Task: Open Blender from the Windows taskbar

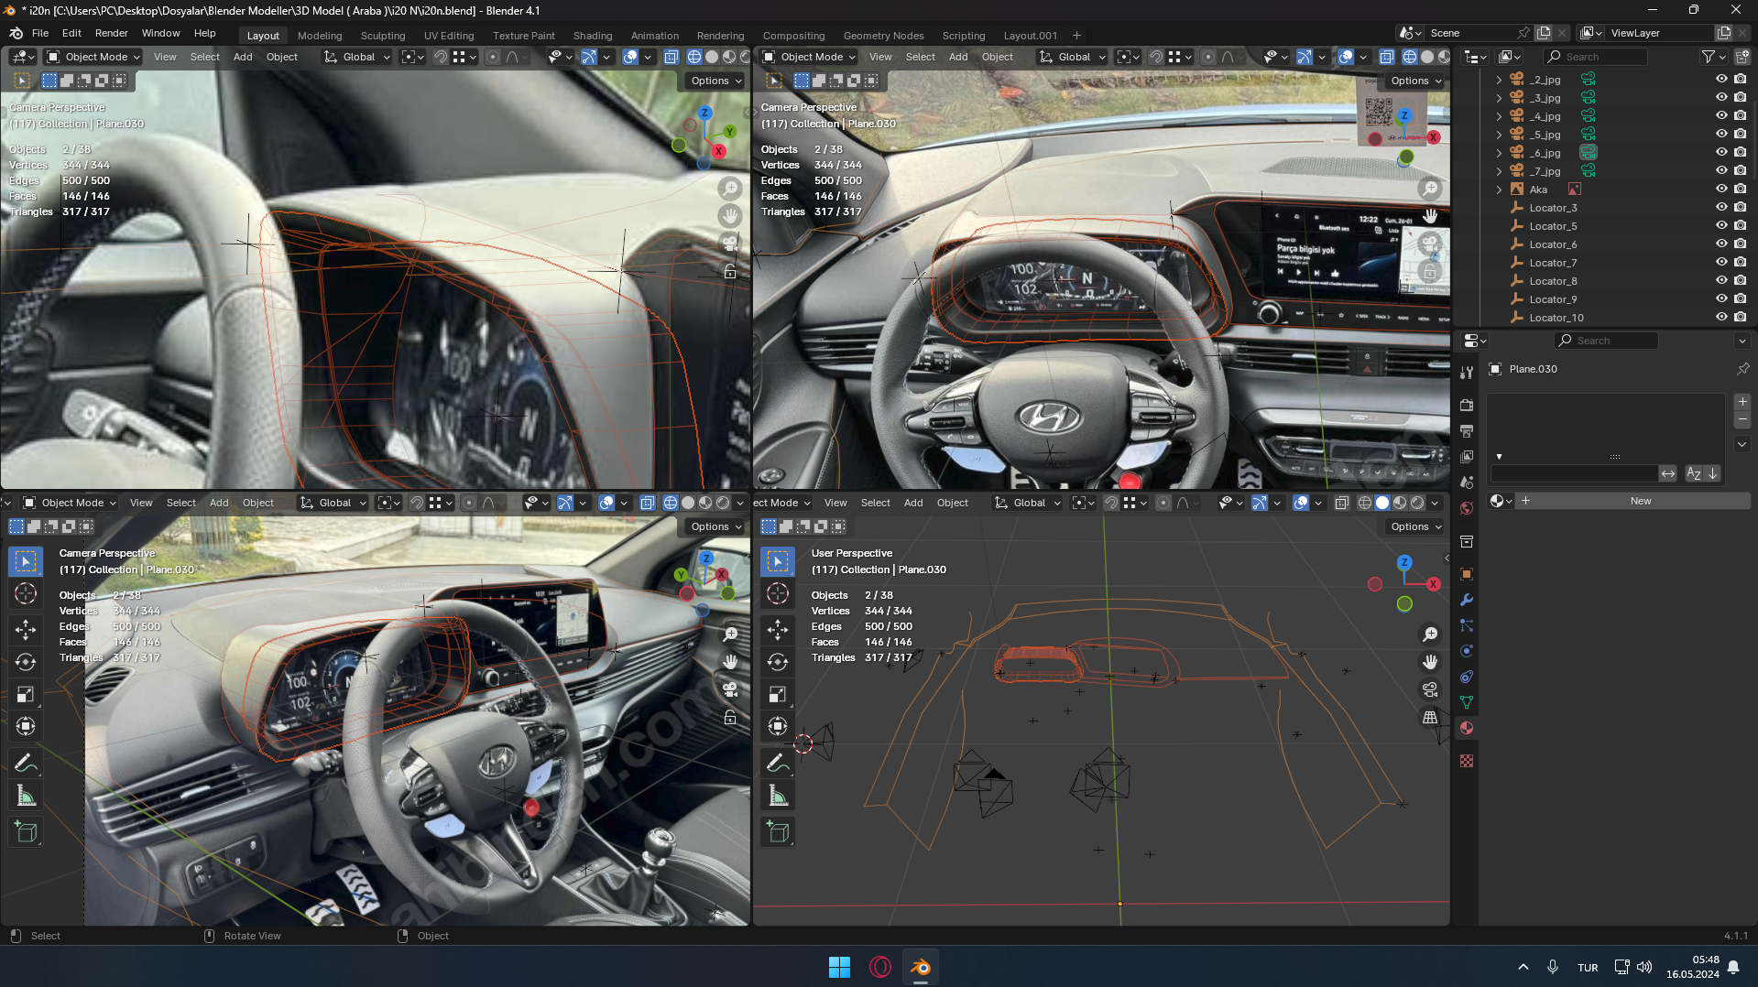Action: coord(920,967)
